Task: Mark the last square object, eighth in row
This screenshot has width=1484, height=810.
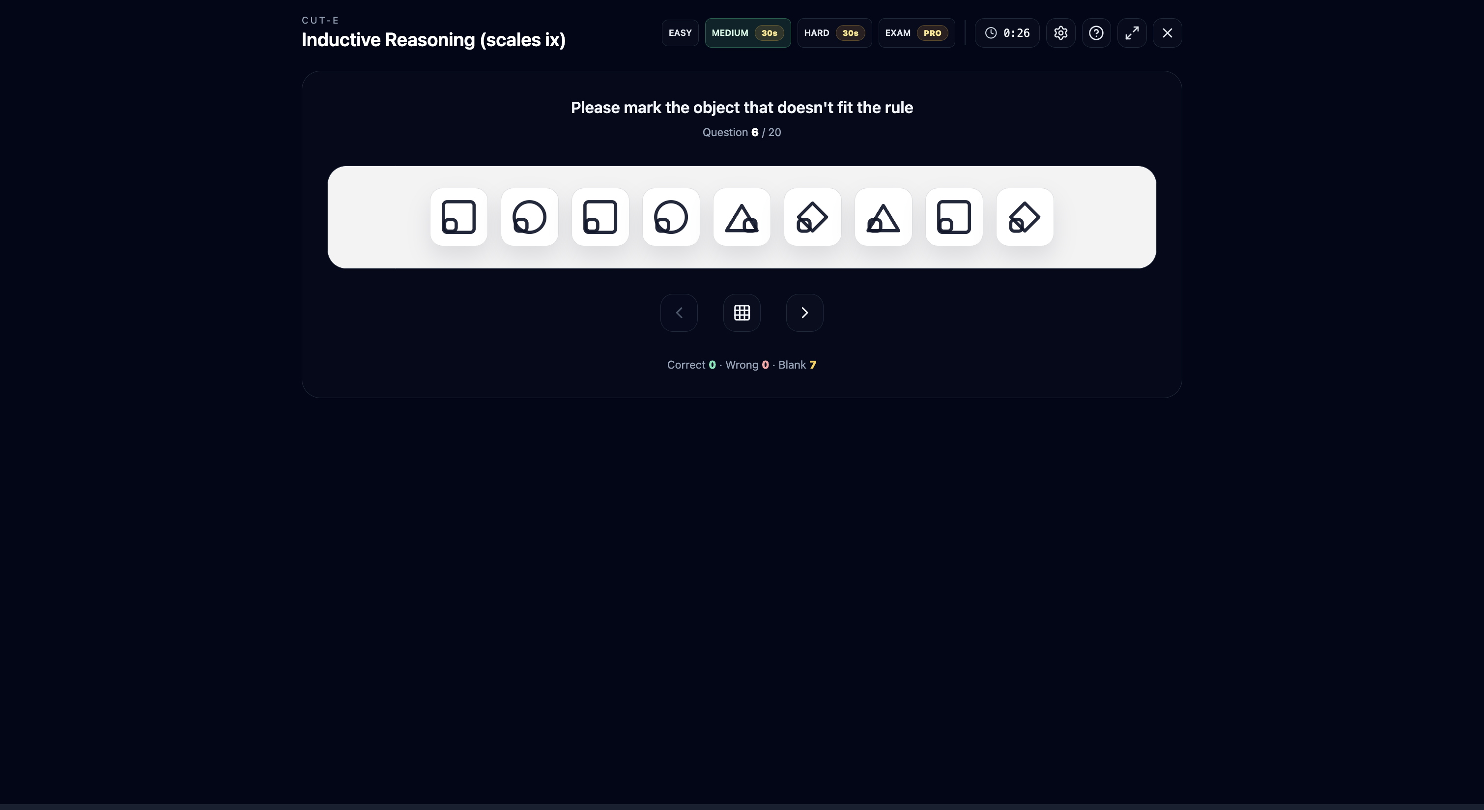Action: [954, 217]
